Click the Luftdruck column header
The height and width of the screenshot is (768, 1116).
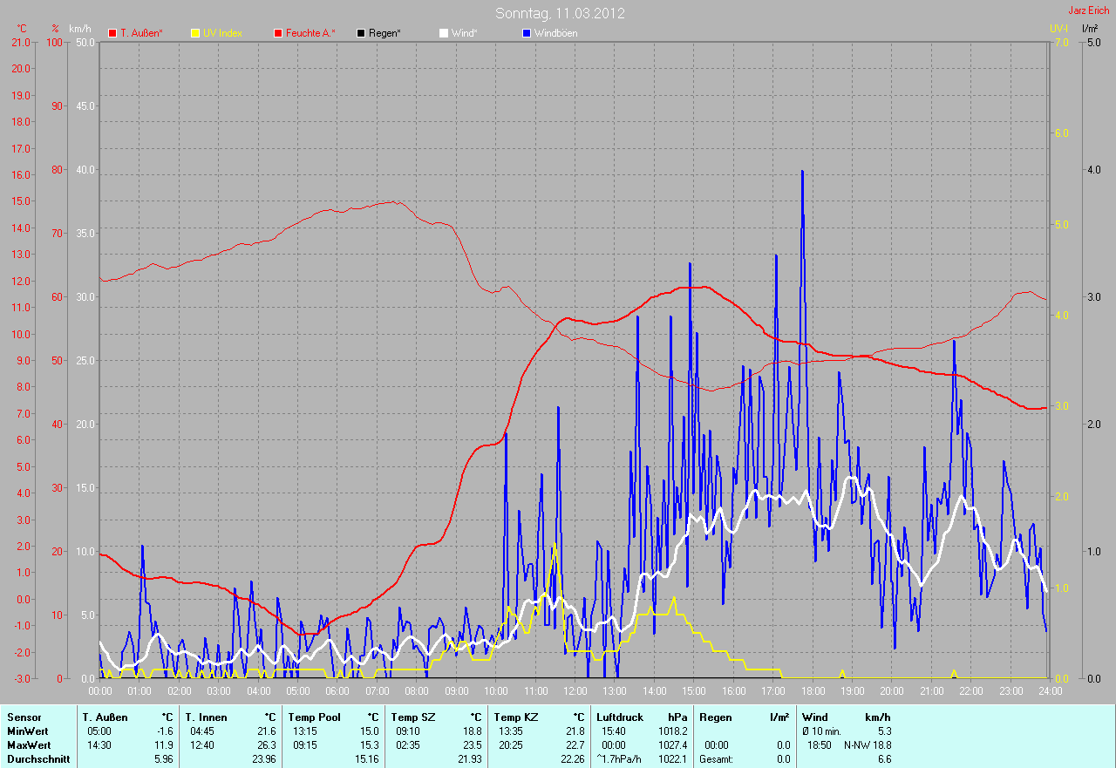(x=617, y=717)
